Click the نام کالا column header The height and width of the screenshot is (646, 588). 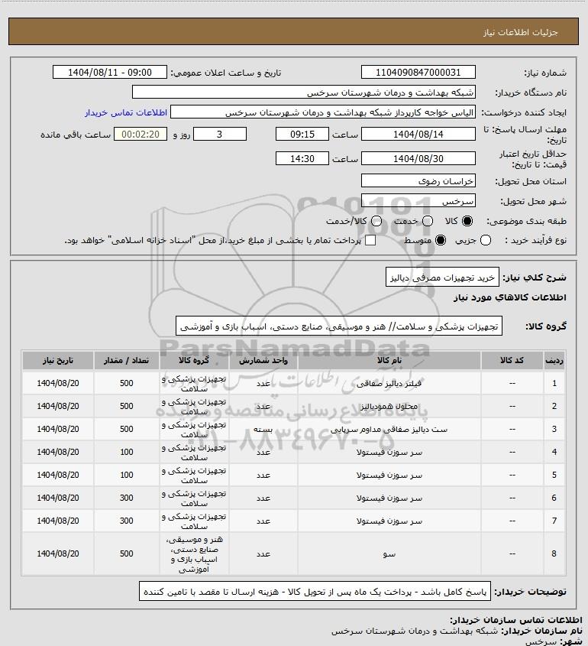[389, 361]
